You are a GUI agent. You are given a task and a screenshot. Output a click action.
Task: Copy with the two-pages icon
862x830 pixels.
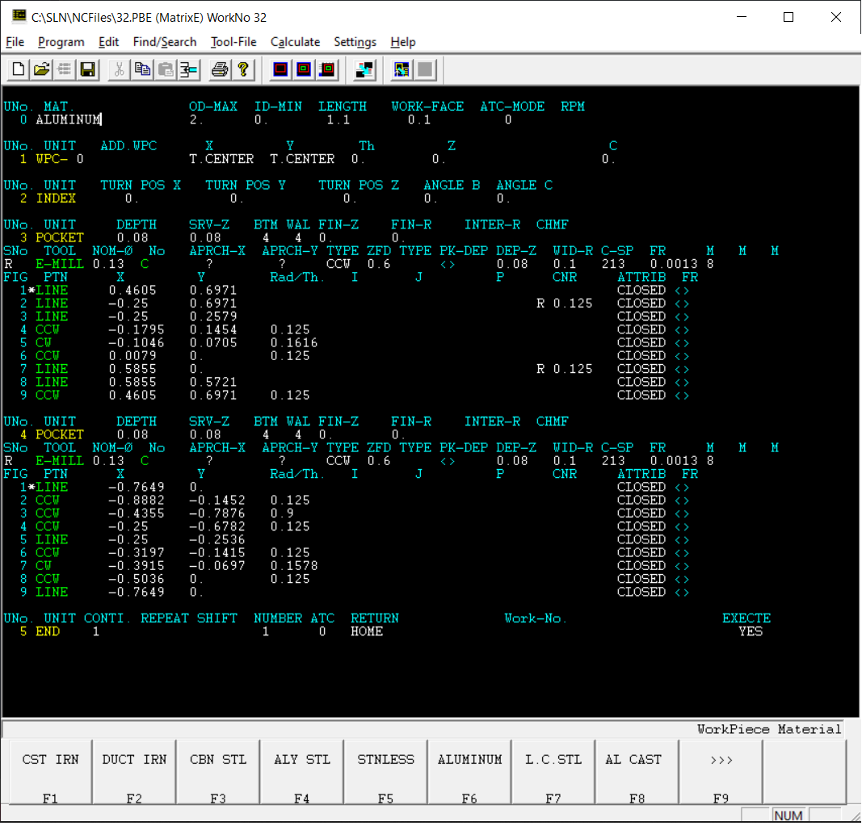(x=142, y=69)
